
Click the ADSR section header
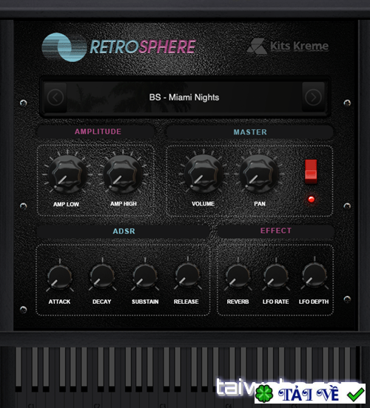tap(124, 231)
